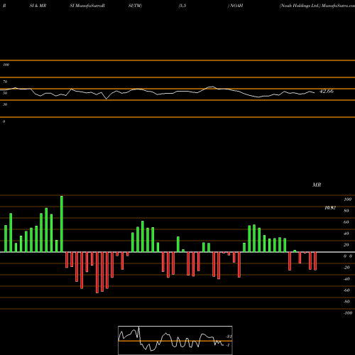Click the MR axis label -100
This screenshot has width=355, height=355.
click(348, 313)
